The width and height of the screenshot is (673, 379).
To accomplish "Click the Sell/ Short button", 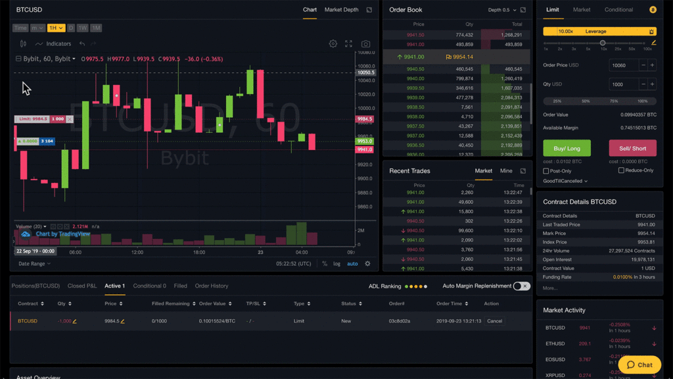I will 632,148.
